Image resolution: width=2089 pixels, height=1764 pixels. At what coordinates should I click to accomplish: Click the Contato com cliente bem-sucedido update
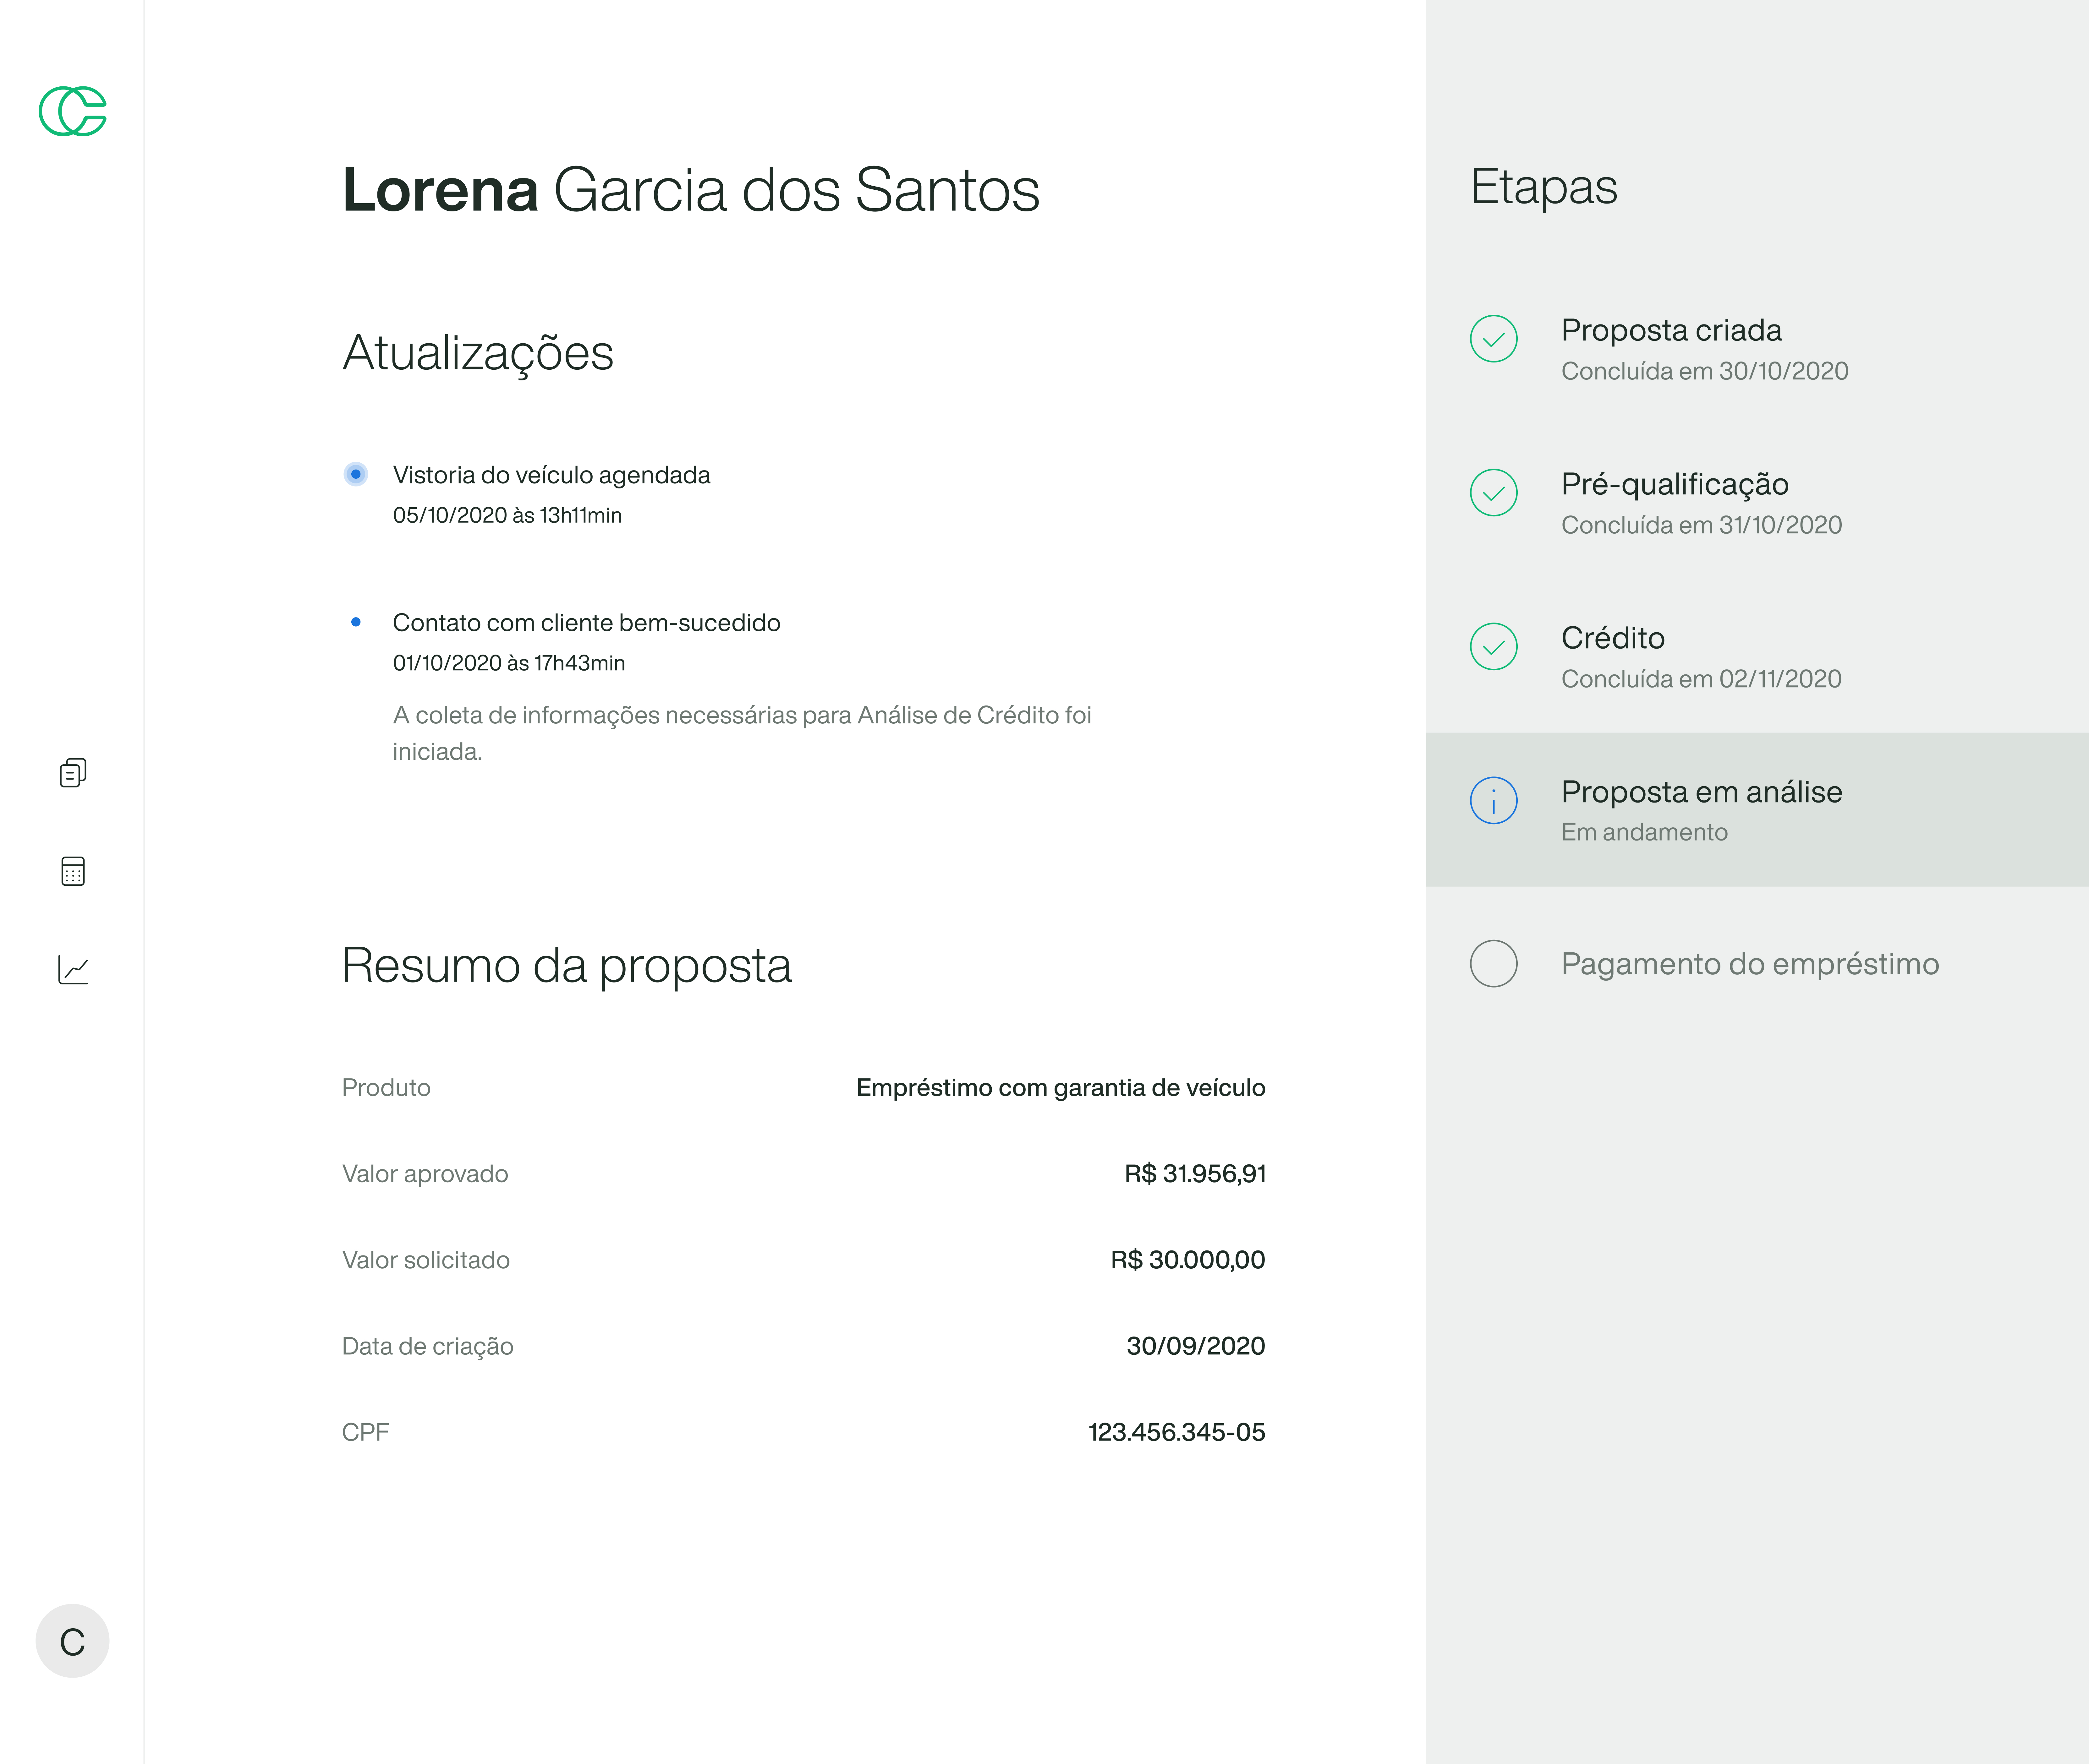[586, 623]
